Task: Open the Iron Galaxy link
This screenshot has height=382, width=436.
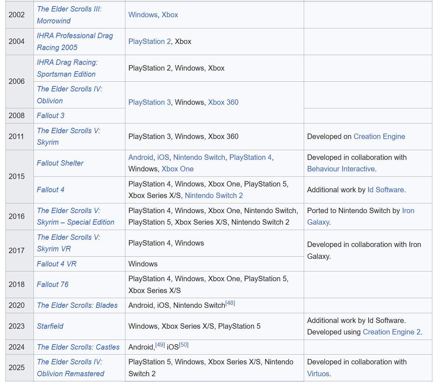Action: (361, 216)
